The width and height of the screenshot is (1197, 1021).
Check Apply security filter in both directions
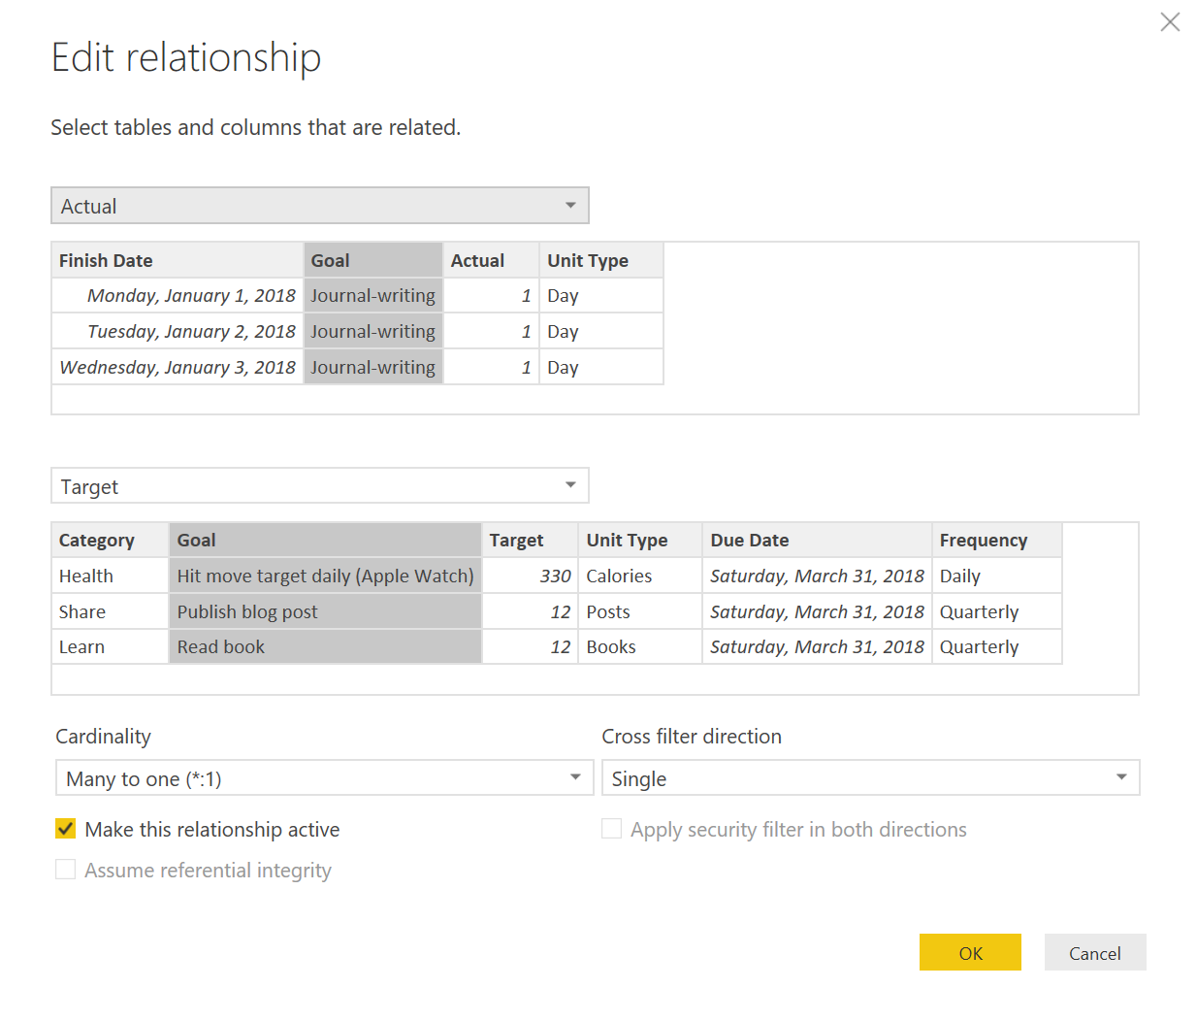point(611,829)
